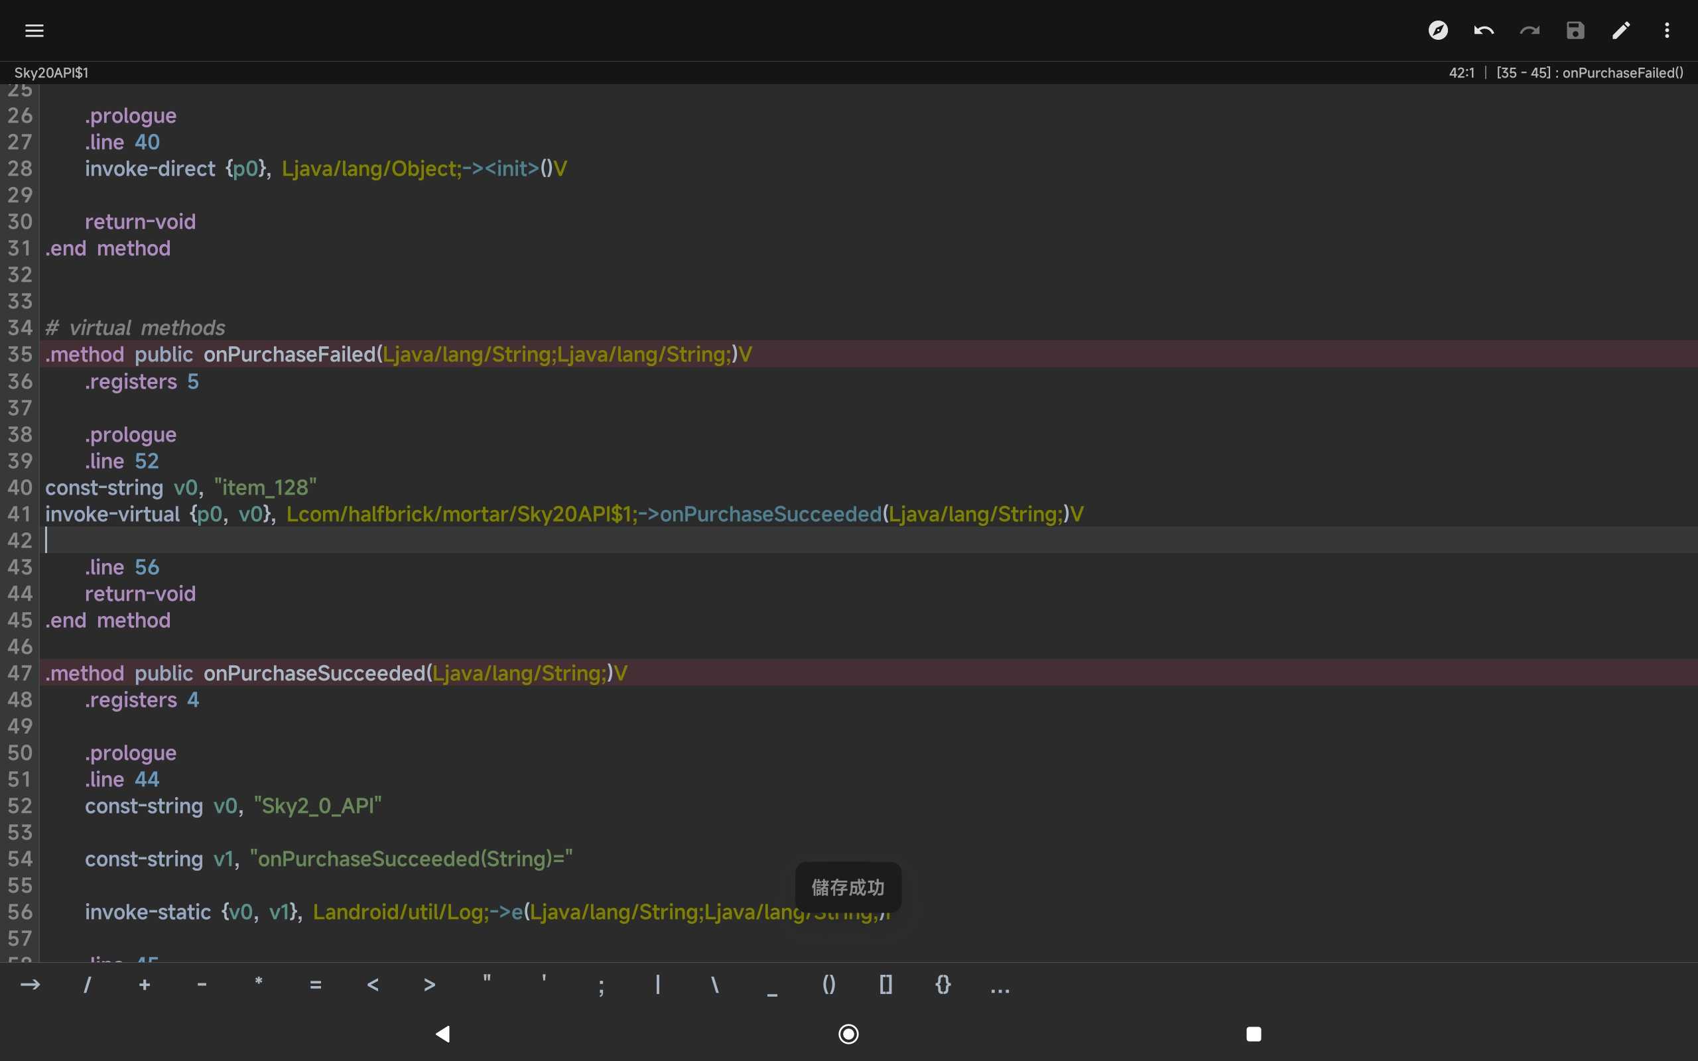Insert curly braces from symbol bar
This screenshot has width=1698, height=1061.
[x=943, y=985]
